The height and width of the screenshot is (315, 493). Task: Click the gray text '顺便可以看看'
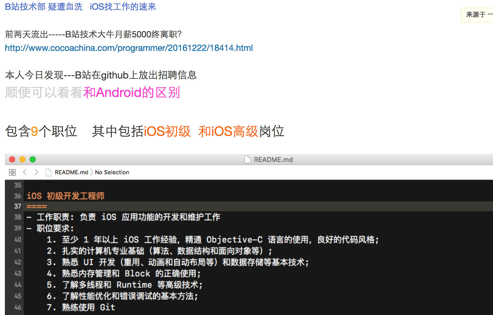tap(44, 93)
